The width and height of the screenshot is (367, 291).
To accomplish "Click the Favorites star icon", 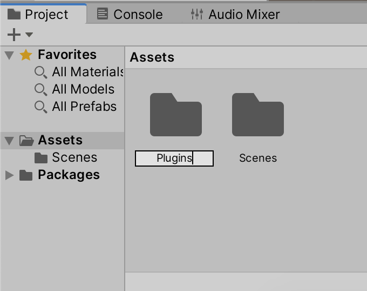I will [x=26, y=55].
